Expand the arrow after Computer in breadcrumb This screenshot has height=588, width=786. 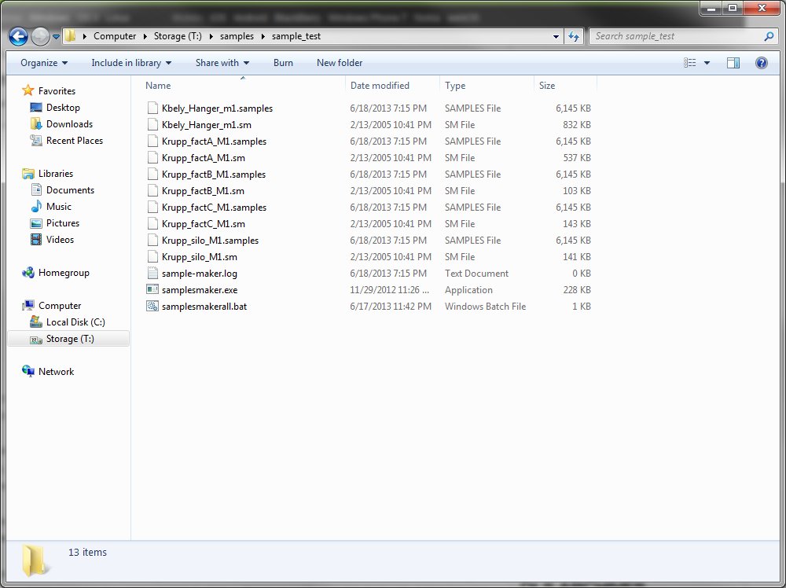tap(145, 36)
